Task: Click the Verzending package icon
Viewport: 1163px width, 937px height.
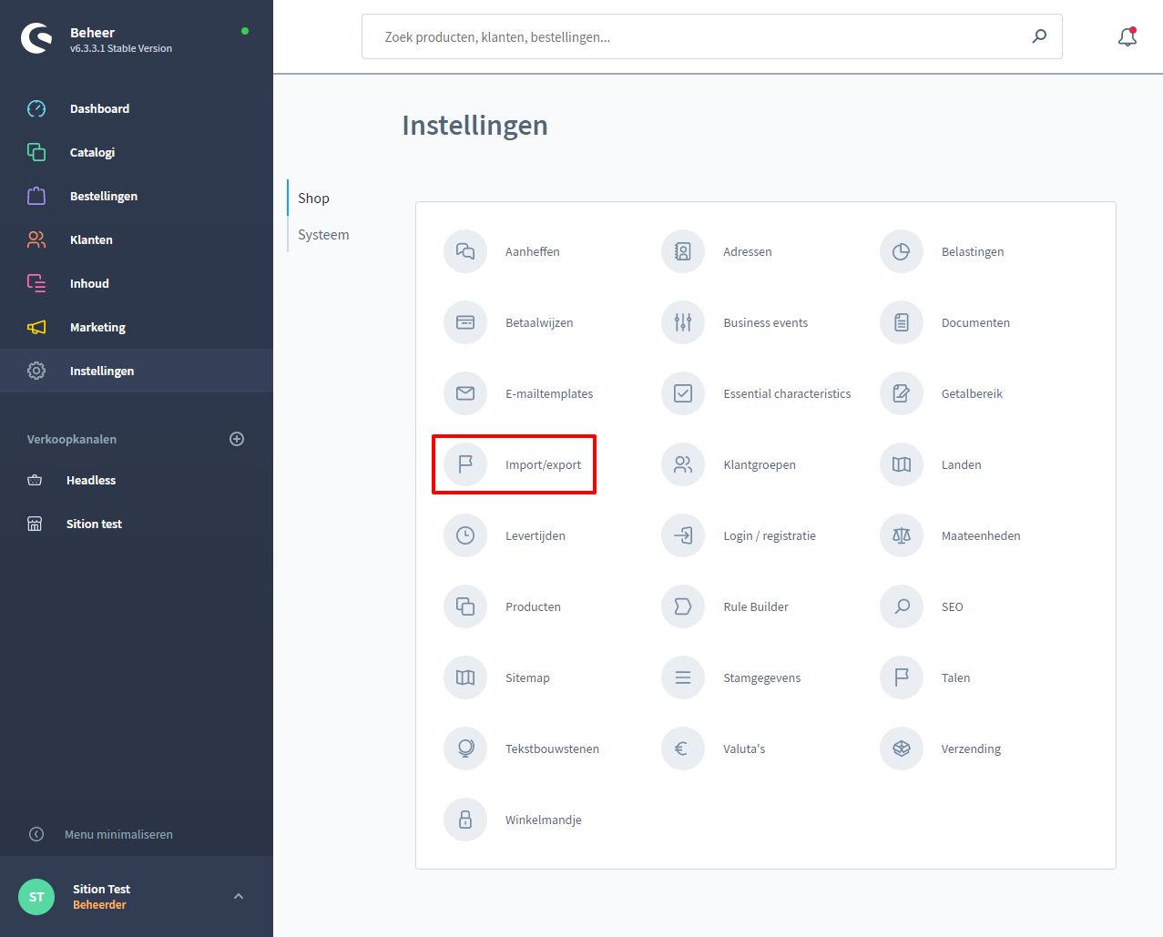Action: 902,749
